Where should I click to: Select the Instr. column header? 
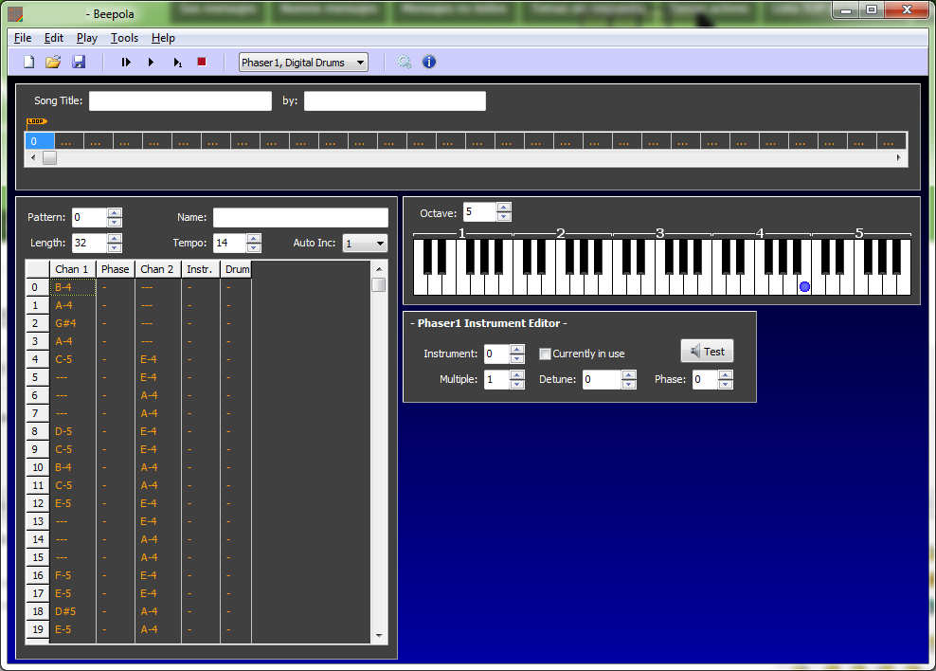click(x=201, y=269)
